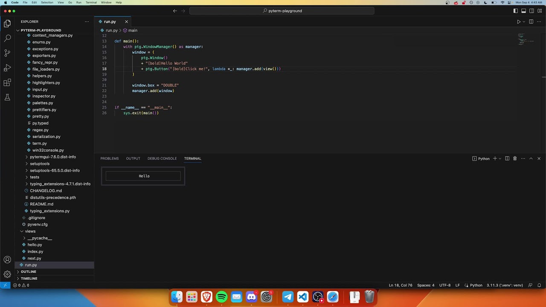The width and height of the screenshot is (546, 307).
Task: Open editor More Actions ellipsis
Action: pos(539,22)
